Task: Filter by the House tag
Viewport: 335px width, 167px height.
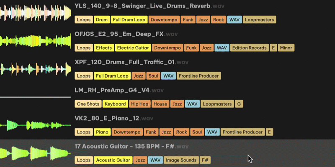Action: tap(160, 104)
